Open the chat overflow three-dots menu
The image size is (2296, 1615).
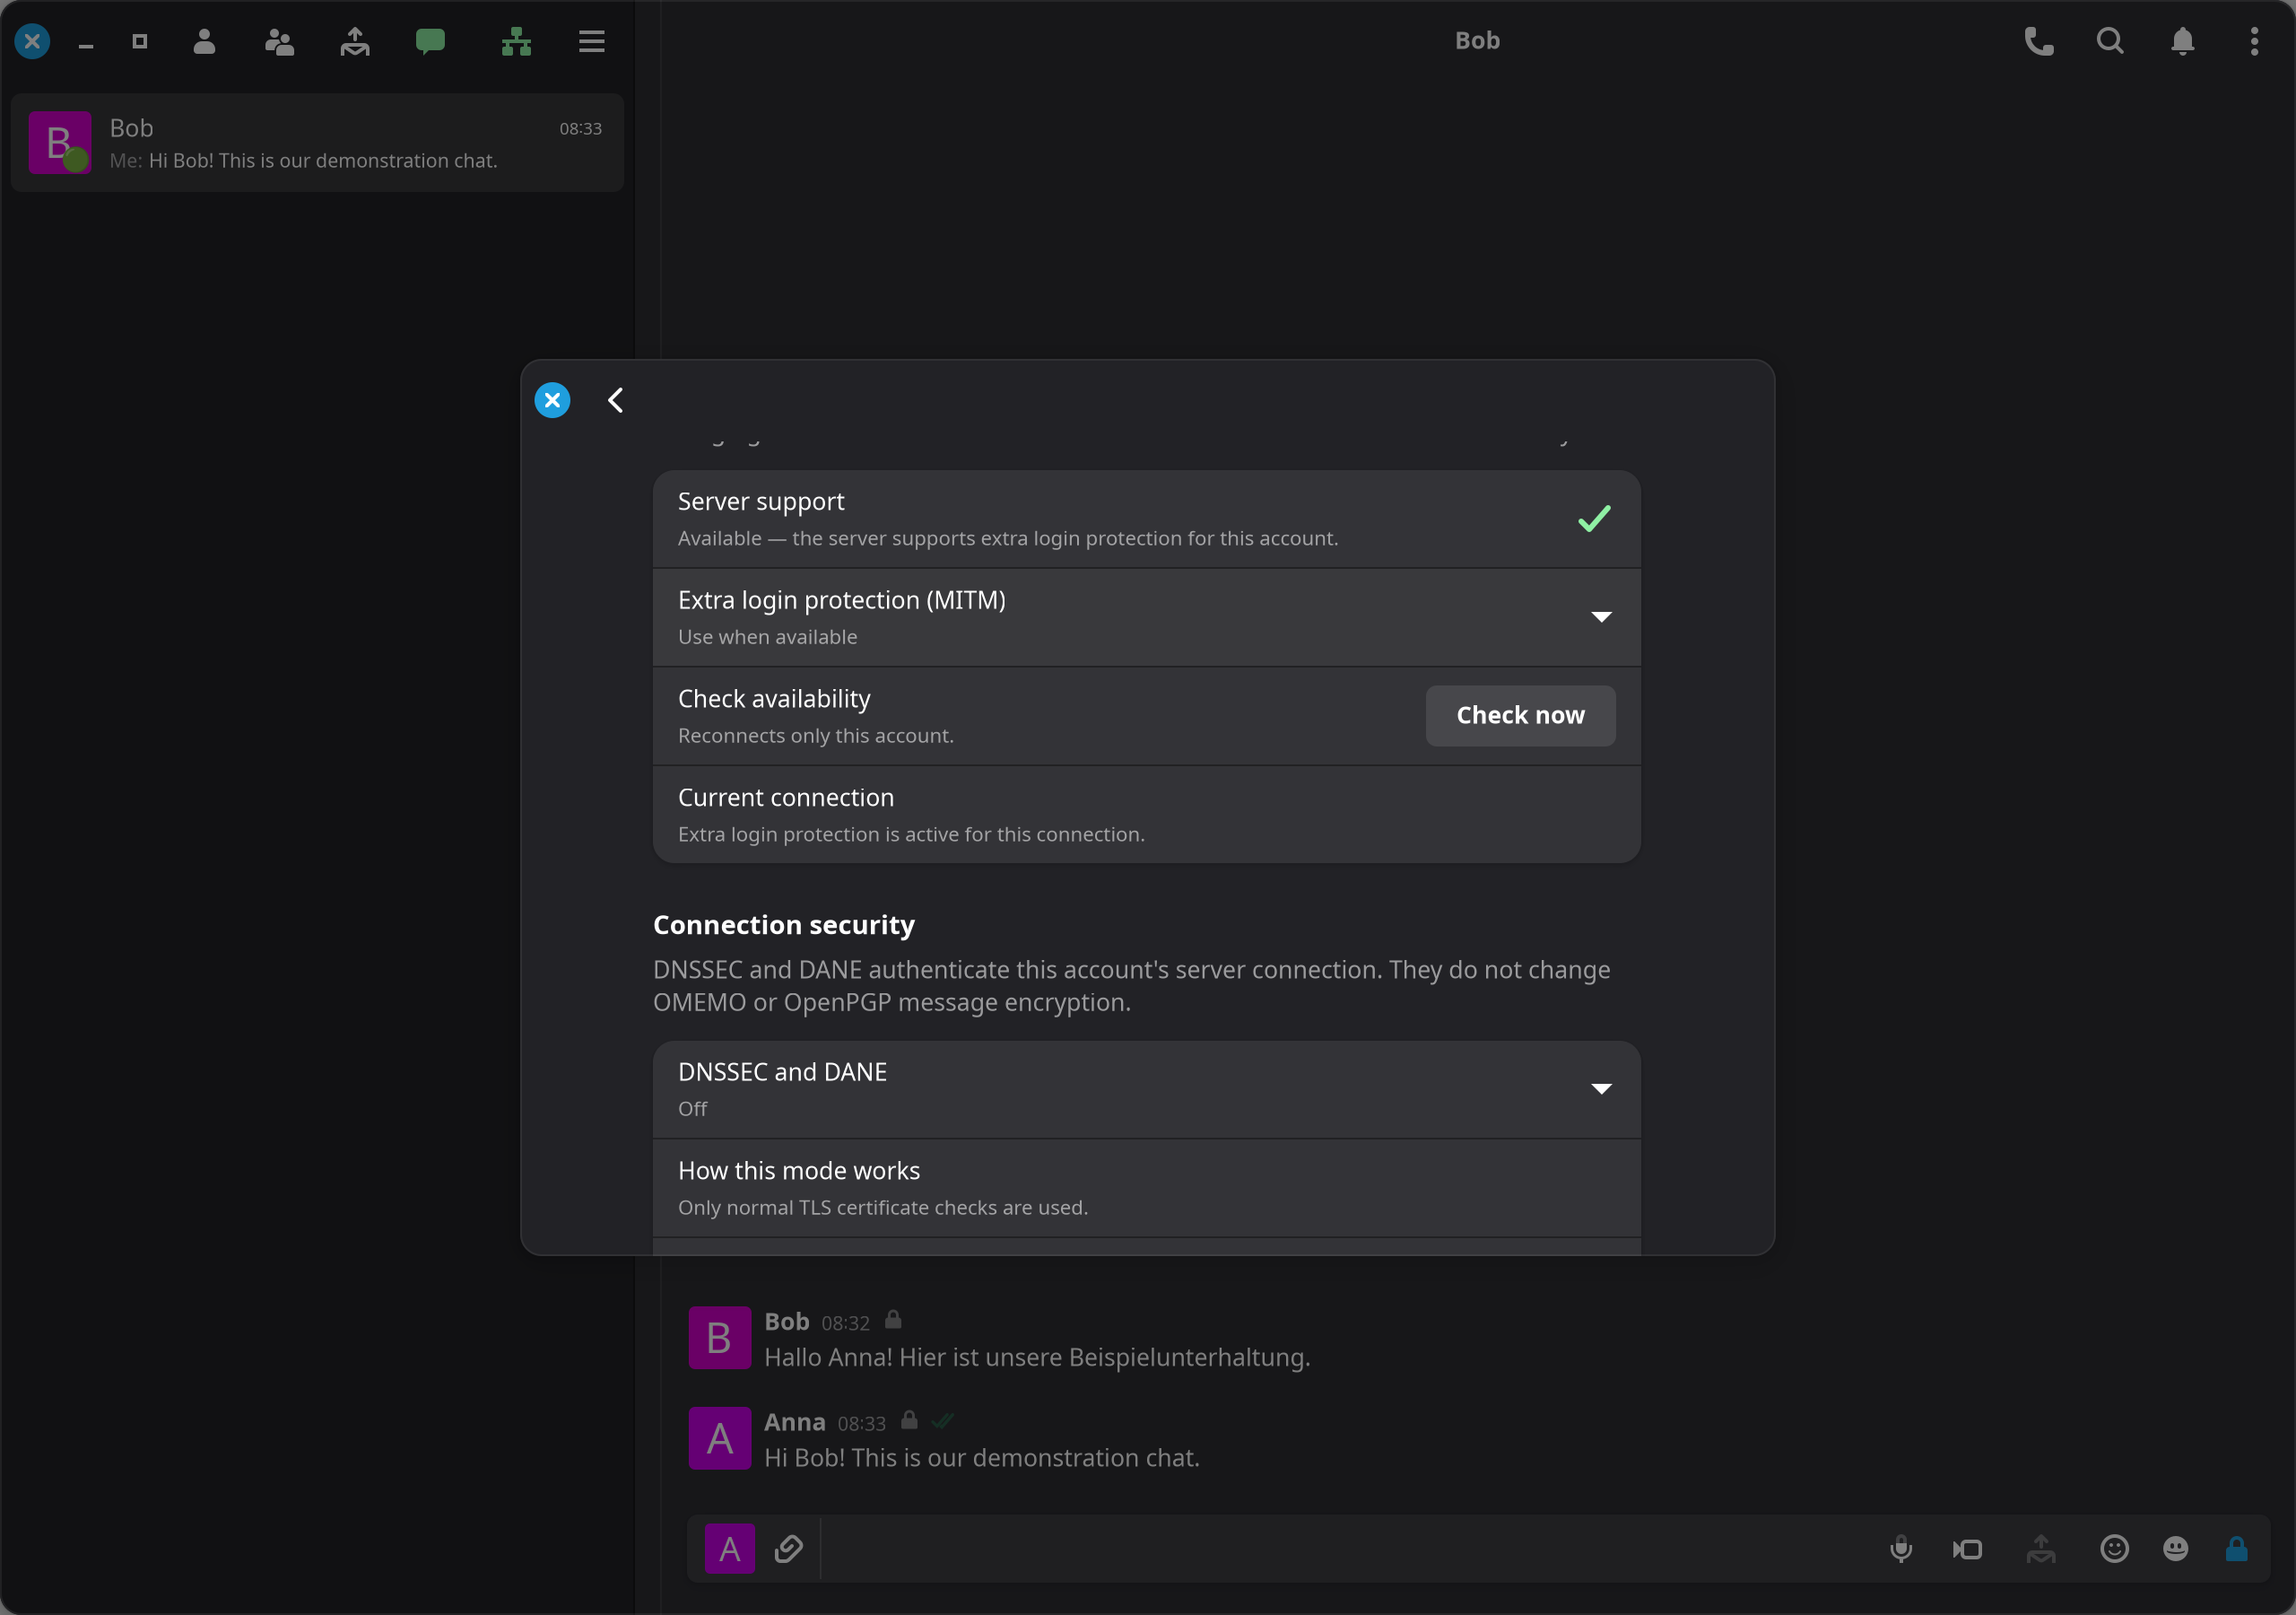pos(2254,41)
